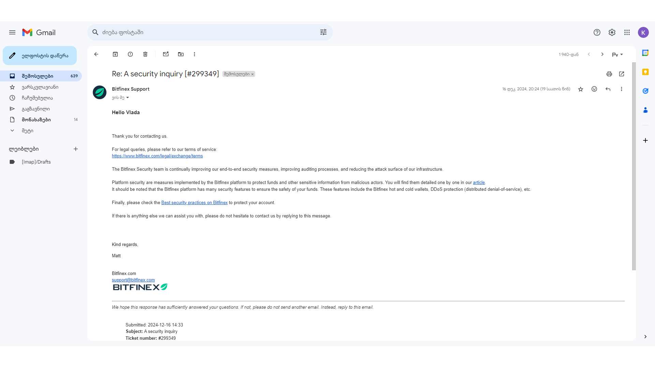Remove the inbox label from email

click(x=252, y=74)
